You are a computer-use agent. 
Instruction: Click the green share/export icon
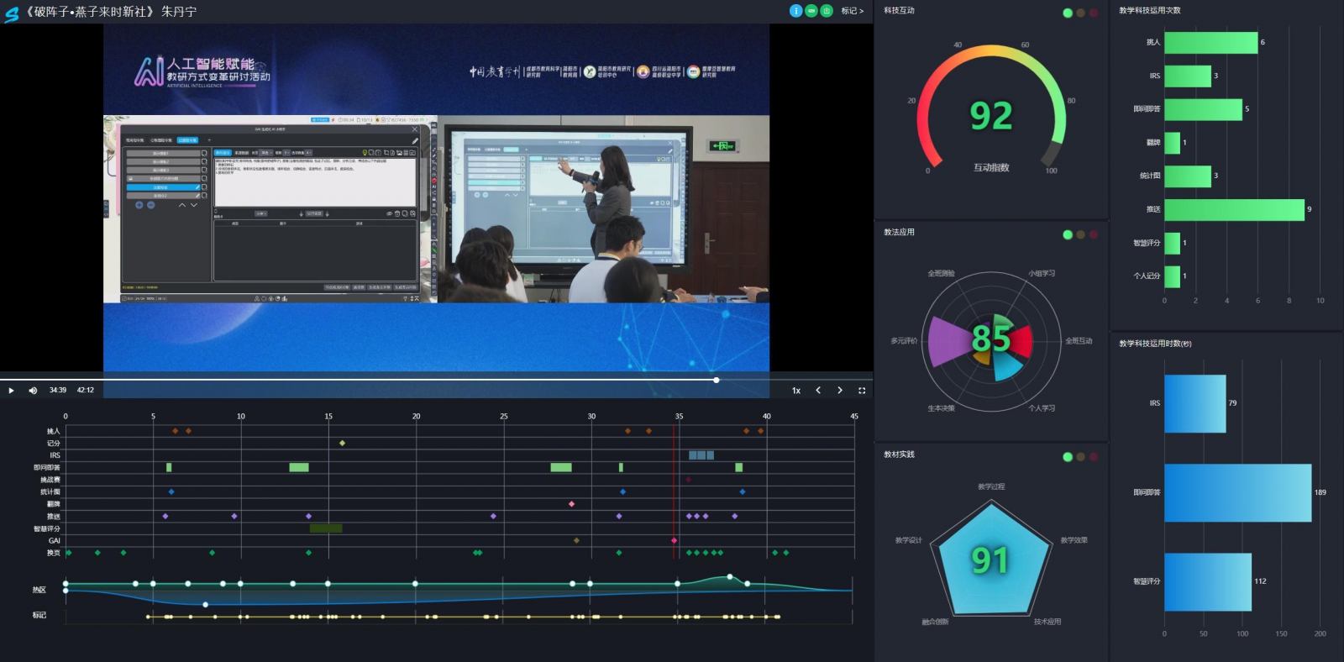(827, 11)
